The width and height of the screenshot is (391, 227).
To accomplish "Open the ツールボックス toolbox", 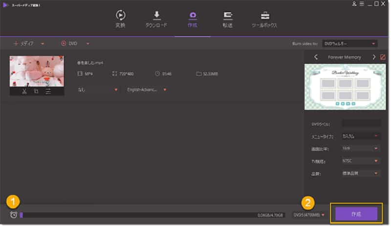I will 264,19.
